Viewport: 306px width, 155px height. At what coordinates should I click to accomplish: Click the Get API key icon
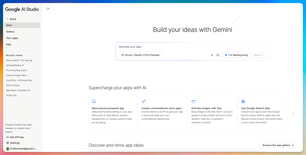click(8, 137)
